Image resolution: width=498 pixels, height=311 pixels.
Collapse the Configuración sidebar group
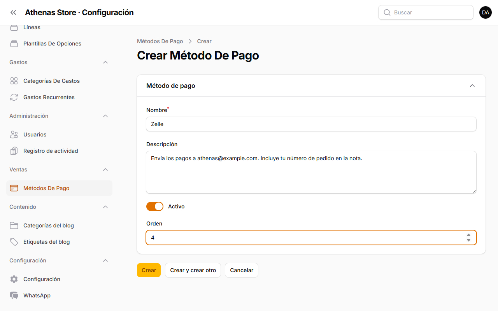pyautogui.click(x=105, y=260)
